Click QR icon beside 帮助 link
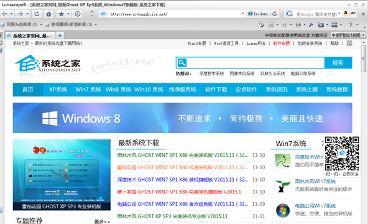 coord(349,43)
